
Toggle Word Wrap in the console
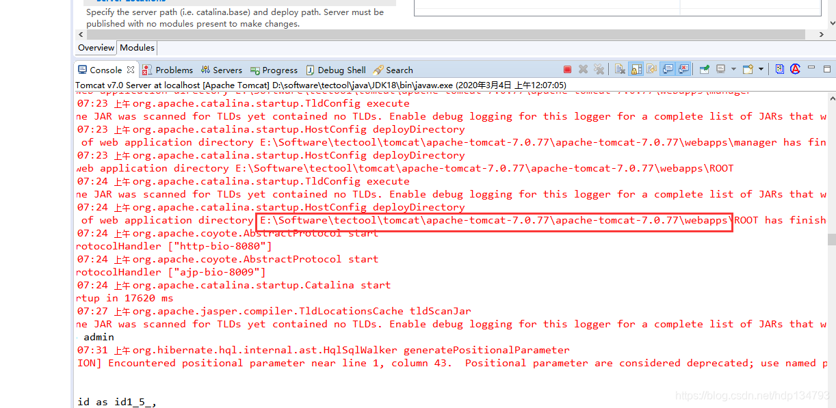point(651,69)
